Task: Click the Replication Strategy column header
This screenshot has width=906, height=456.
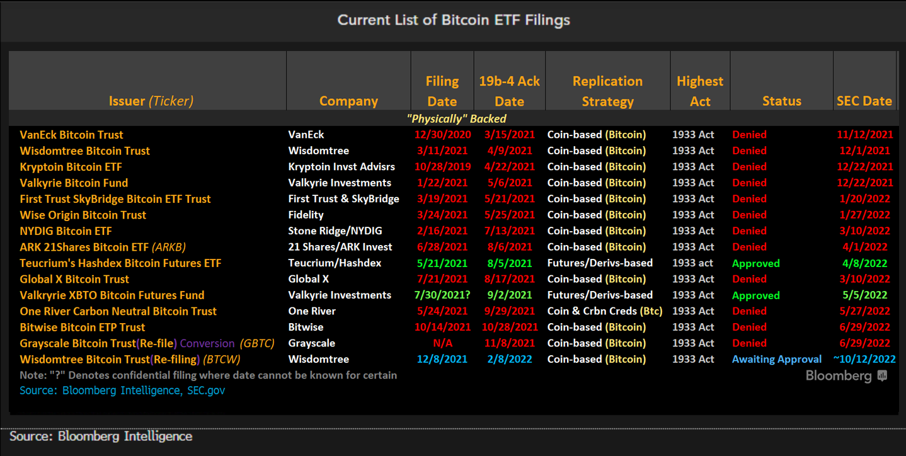Action: (x=607, y=91)
